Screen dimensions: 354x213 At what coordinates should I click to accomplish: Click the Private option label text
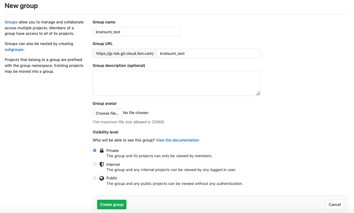[113, 151]
